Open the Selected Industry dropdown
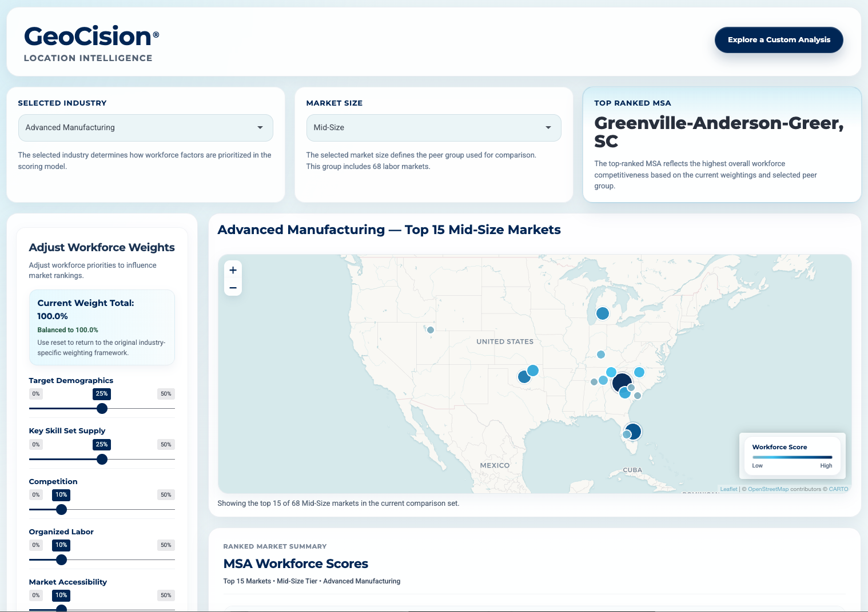 146,128
